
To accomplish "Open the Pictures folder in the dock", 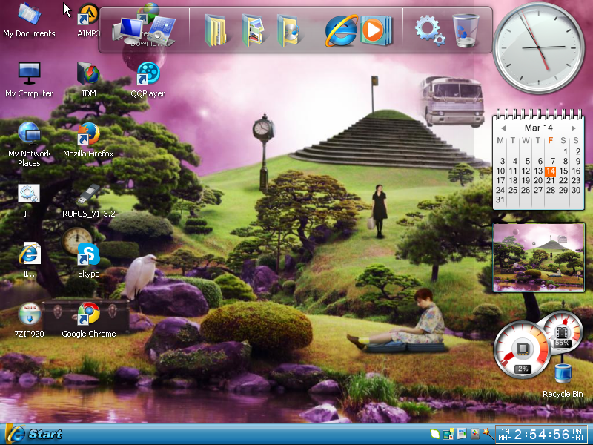I will pyautogui.click(x=253, y=30).
